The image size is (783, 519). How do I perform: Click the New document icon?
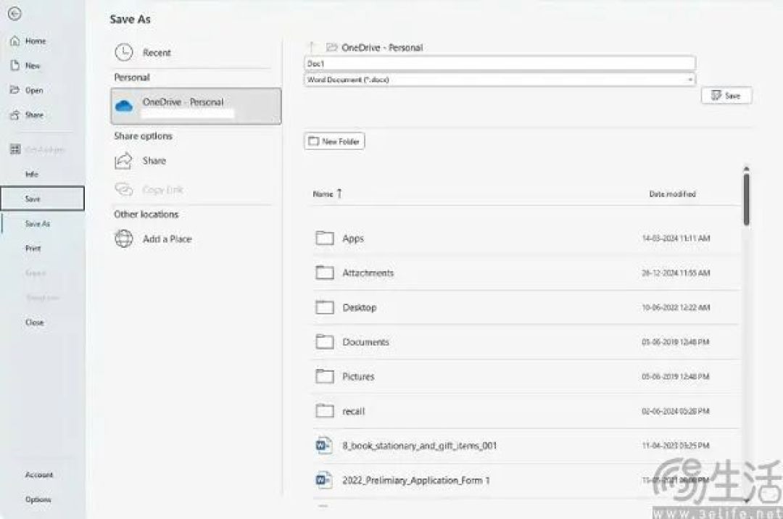pos(15,65)
